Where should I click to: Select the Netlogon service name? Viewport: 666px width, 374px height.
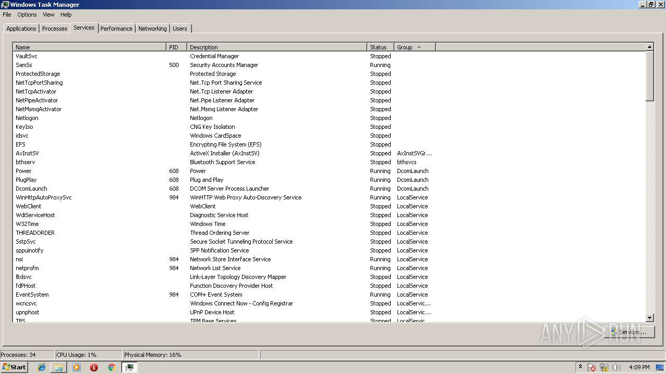(27, 118)
